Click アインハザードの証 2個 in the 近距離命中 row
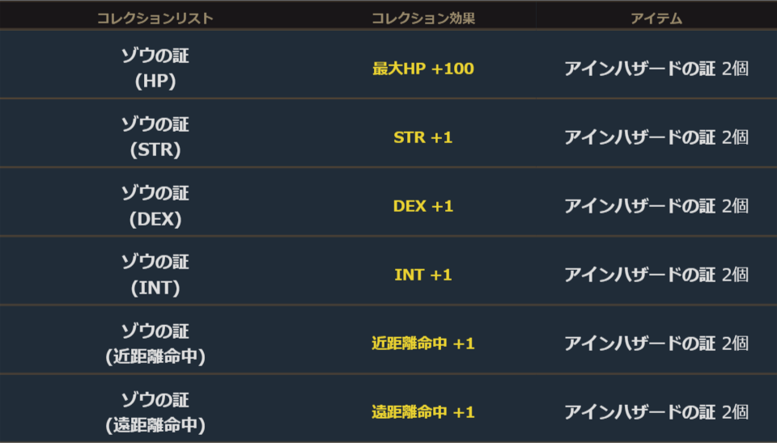The width and height of the screenshot is (777, 443). [x=656, y=344]
